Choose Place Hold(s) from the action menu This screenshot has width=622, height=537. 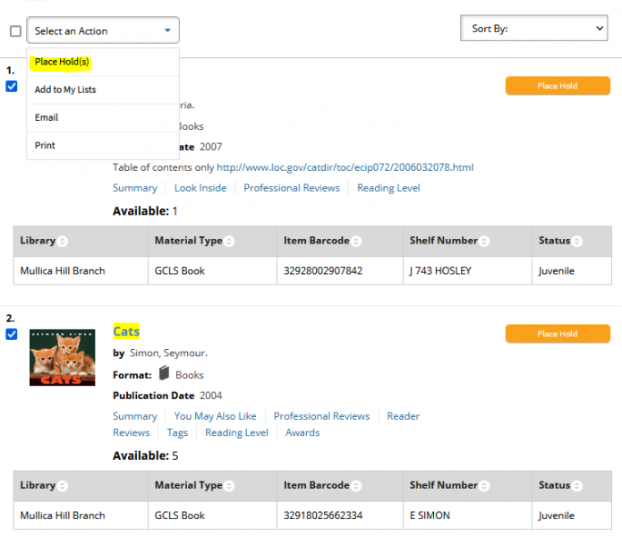62,62
